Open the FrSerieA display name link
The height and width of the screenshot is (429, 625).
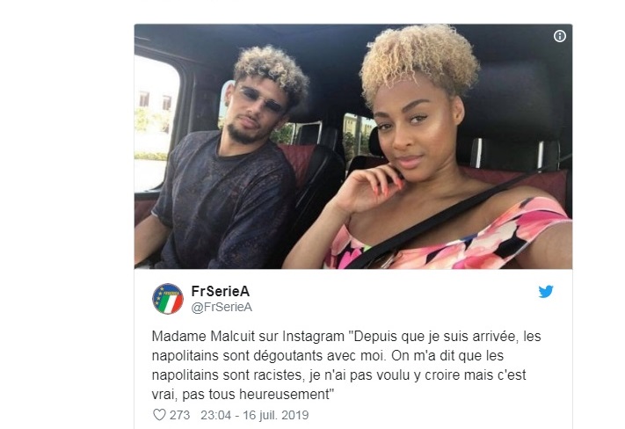[x=221, y=291]
